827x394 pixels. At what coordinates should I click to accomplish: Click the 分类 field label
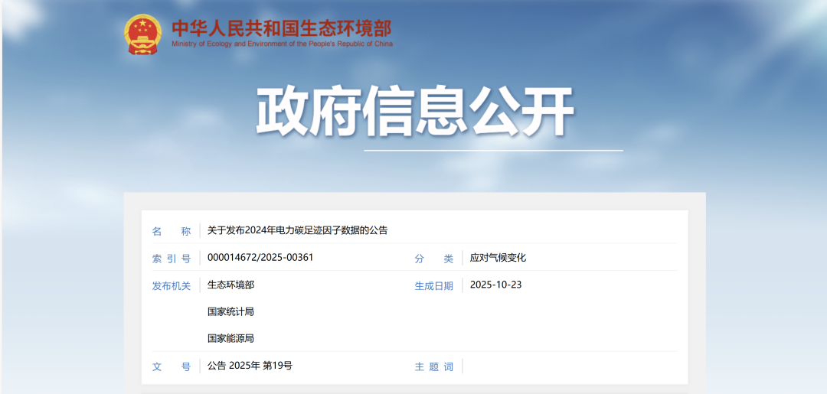pos(434,259)
